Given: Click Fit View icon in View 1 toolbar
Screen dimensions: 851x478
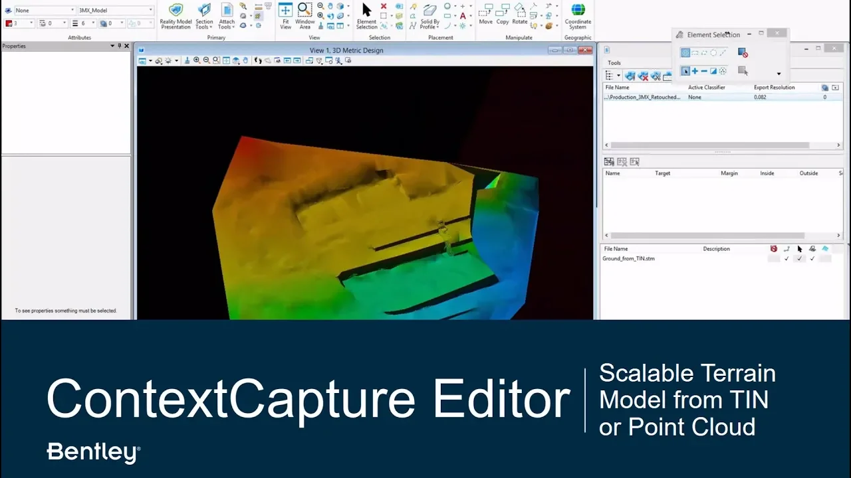Looking at the screenshot, I should pos(226,60).
